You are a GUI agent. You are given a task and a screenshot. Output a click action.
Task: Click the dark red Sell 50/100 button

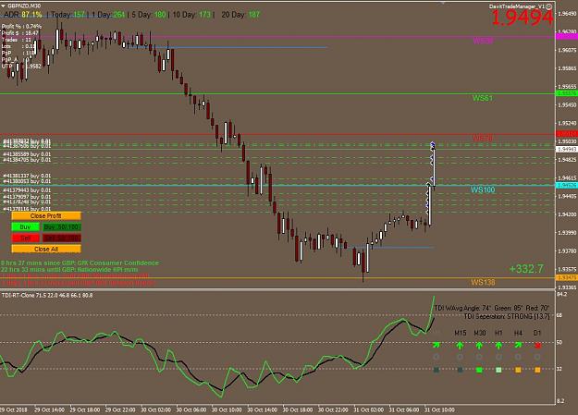[61, 238]
